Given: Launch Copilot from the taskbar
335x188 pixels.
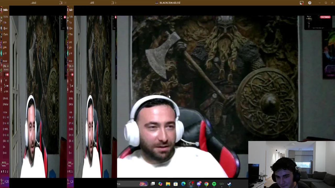Looking at the screenshot, I should click(x=160, y=184).
